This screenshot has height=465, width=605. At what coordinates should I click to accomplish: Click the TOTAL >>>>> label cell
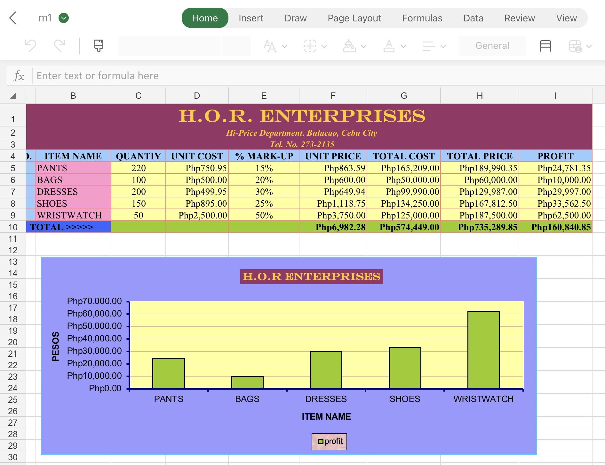pos(68,227)
